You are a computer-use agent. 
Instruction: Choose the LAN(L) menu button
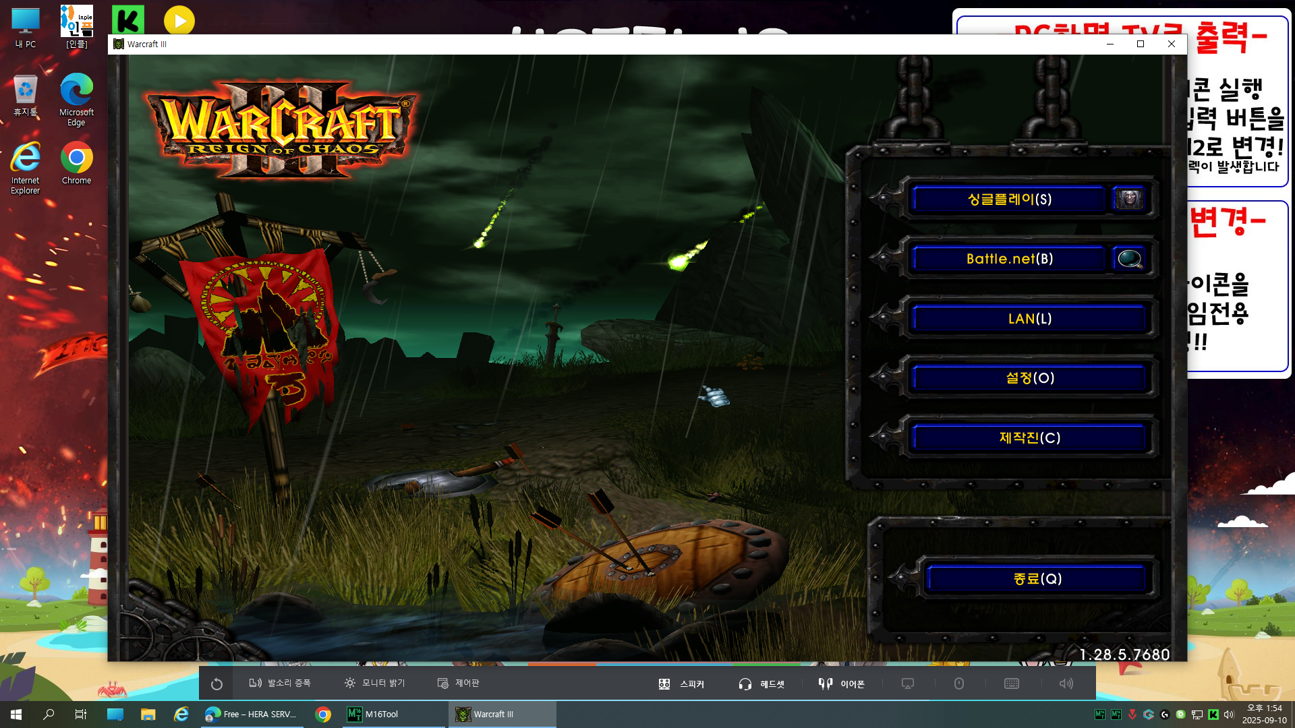pyautogui.click(x=1029, y=318)
